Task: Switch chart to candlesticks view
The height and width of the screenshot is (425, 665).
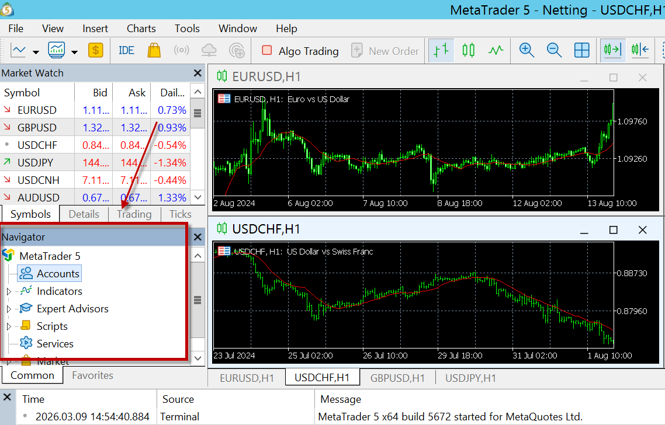Action: 468,51
